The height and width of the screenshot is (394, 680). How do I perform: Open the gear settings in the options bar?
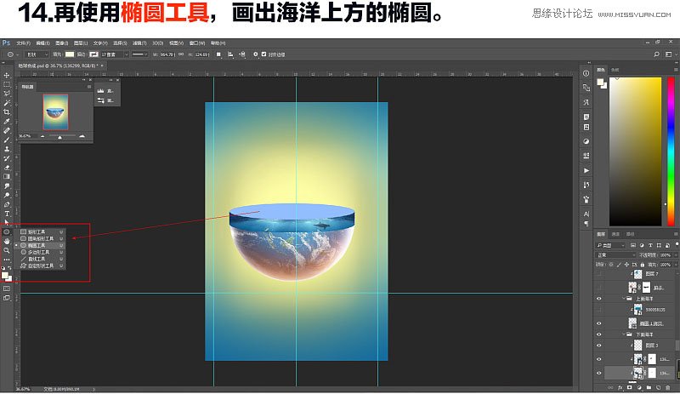(x=256, y=54)
